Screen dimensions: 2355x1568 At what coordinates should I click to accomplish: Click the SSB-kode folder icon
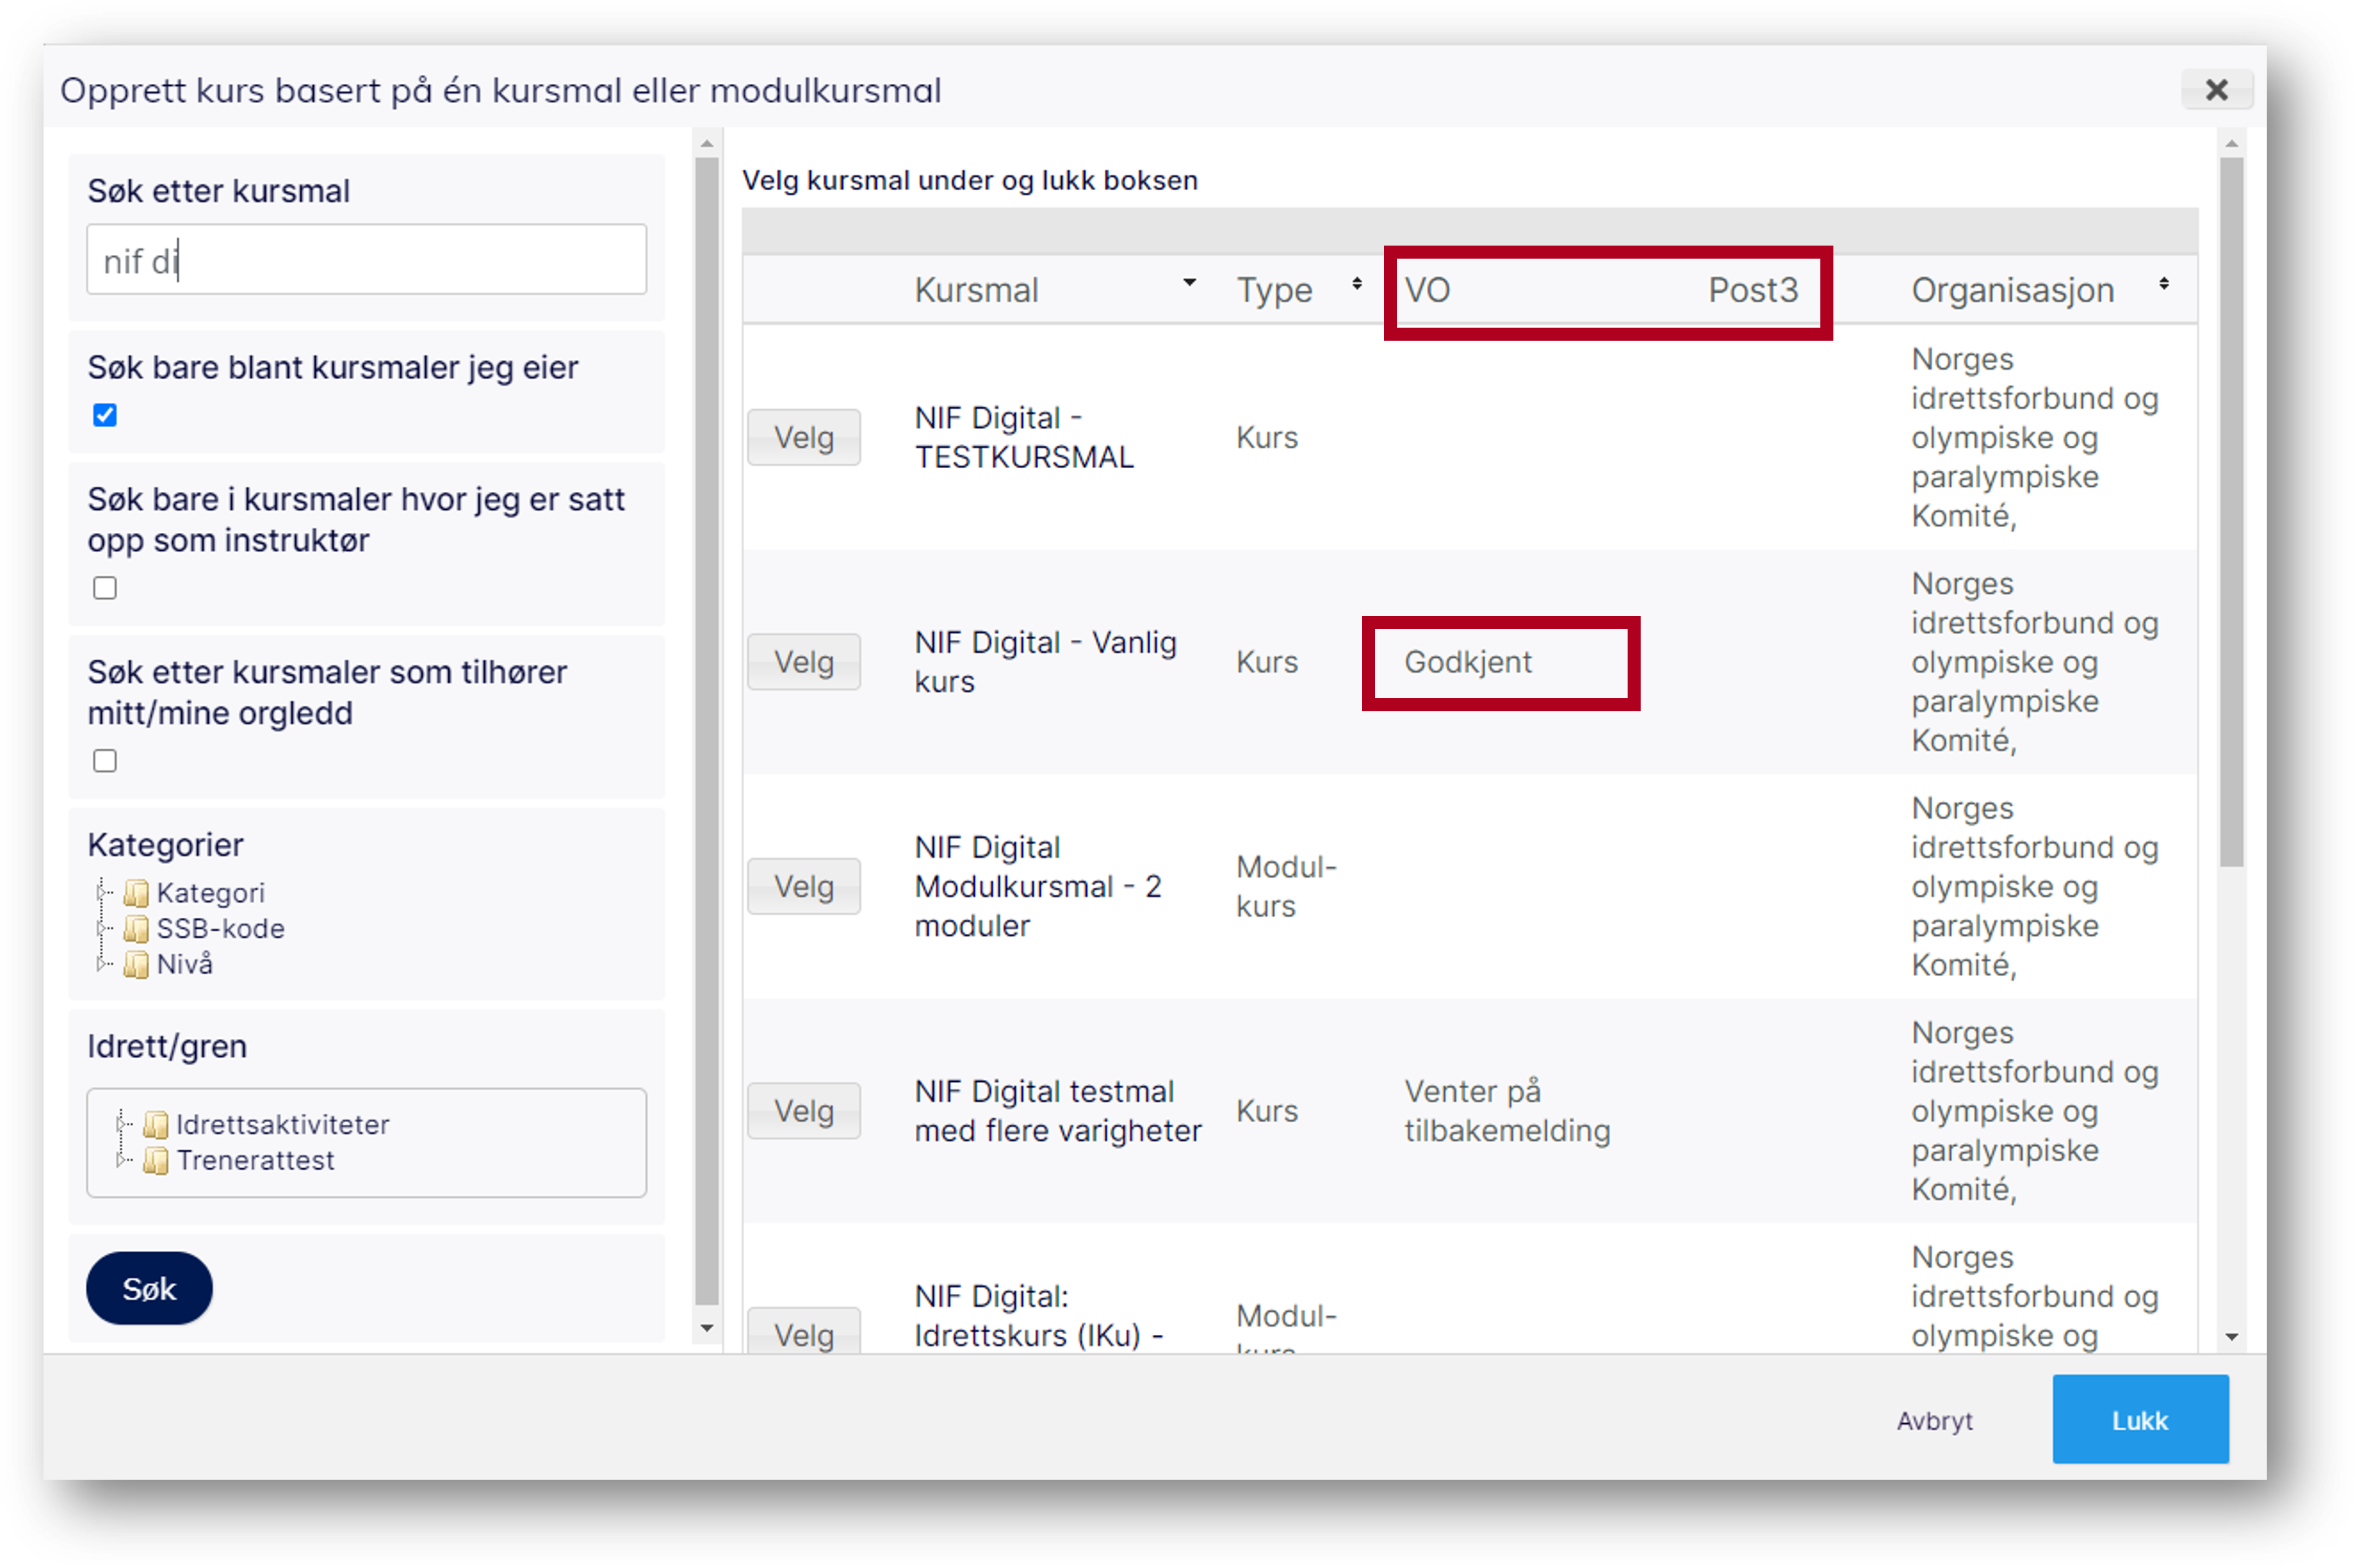pos(136,929)
